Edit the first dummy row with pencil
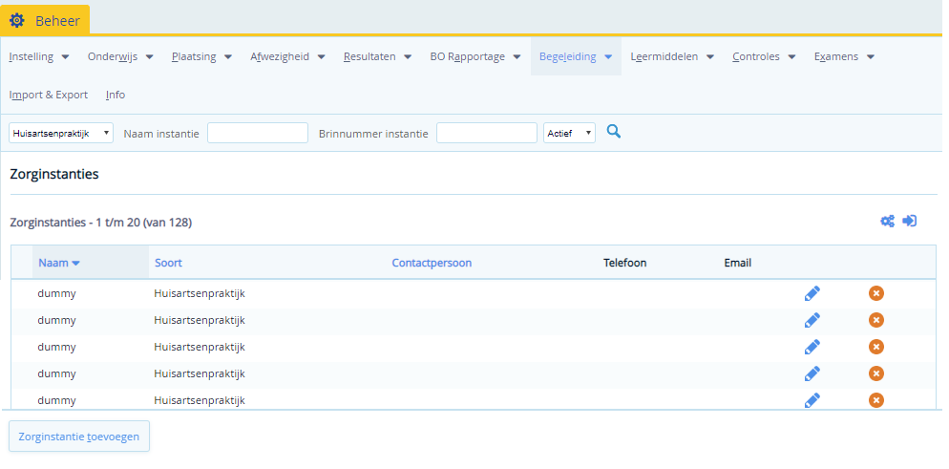Screen dimensions: 949x469 click(x=812, y=293)
